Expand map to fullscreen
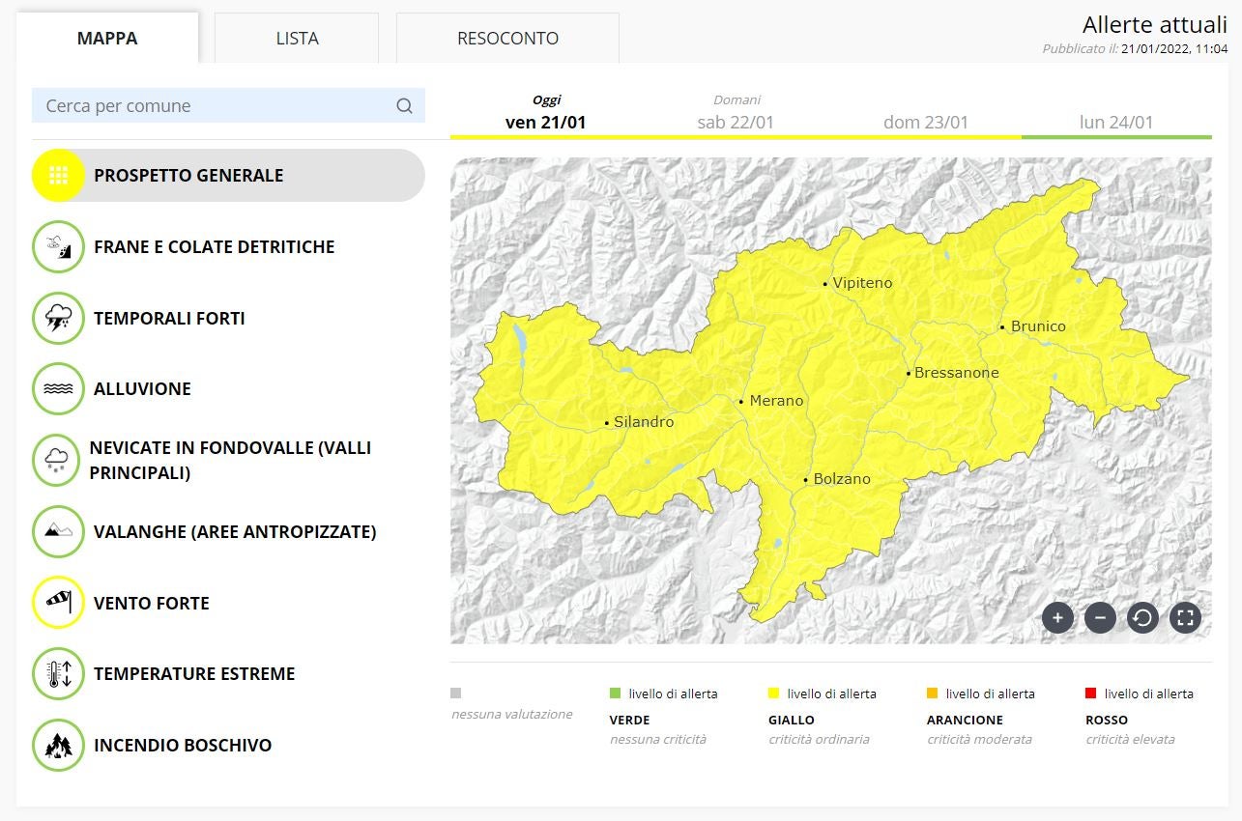Screen dimensions: 1242x821 tap(1185, 617)
